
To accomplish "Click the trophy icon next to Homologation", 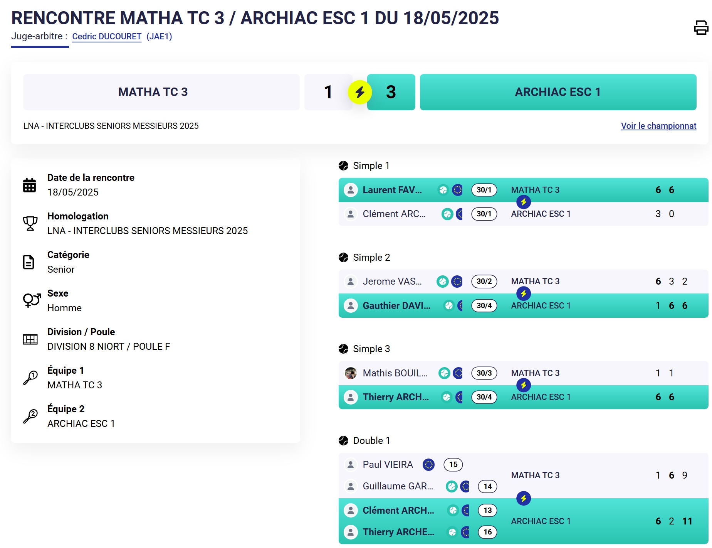I will [x=30, y=223].
